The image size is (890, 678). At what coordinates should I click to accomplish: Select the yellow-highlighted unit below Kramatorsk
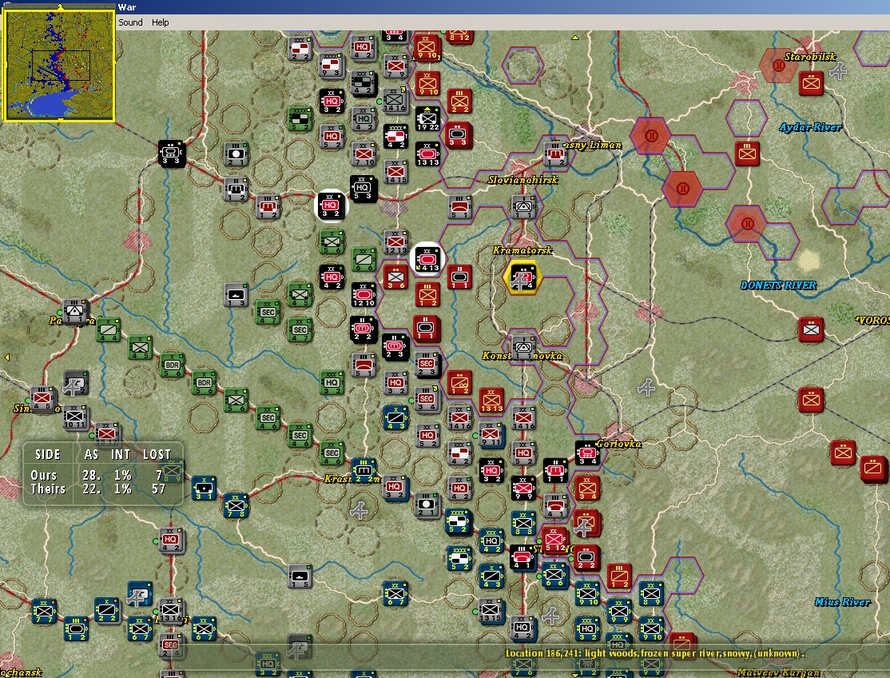click(522, 277)
